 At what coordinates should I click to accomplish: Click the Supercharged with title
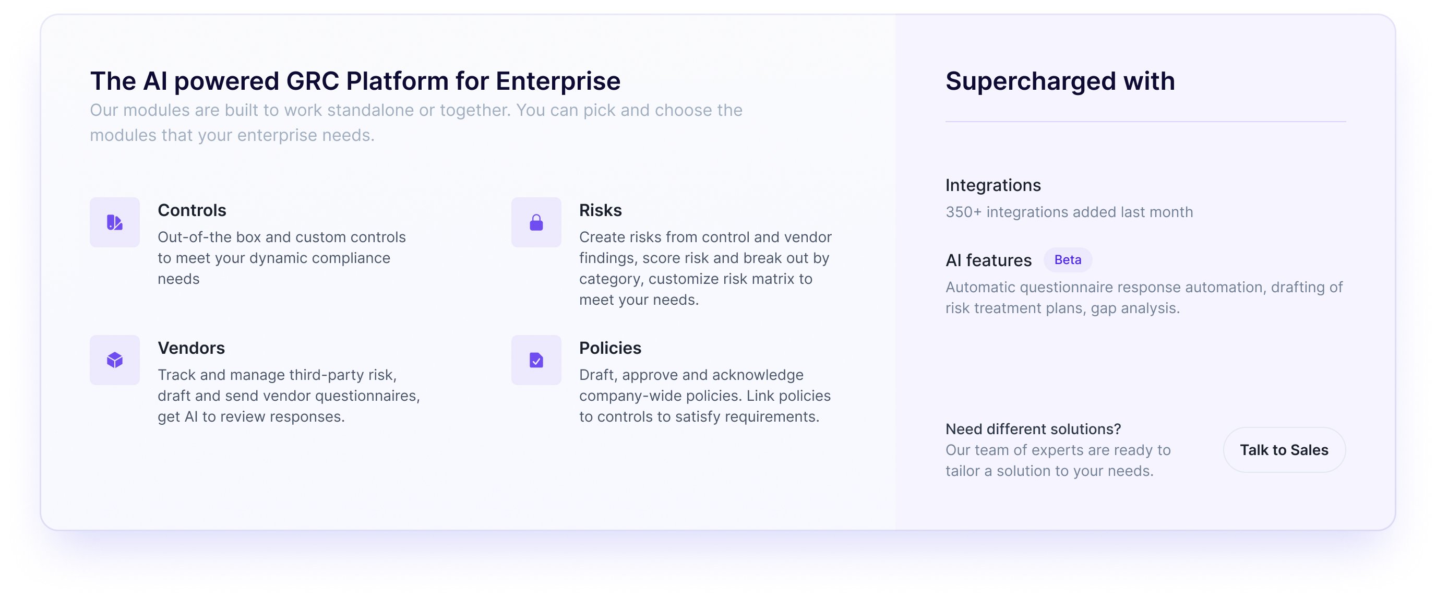pos(1060,81)
